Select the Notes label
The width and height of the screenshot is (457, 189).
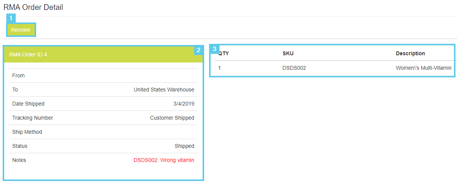pyautogui.click(x=19, y=160)
